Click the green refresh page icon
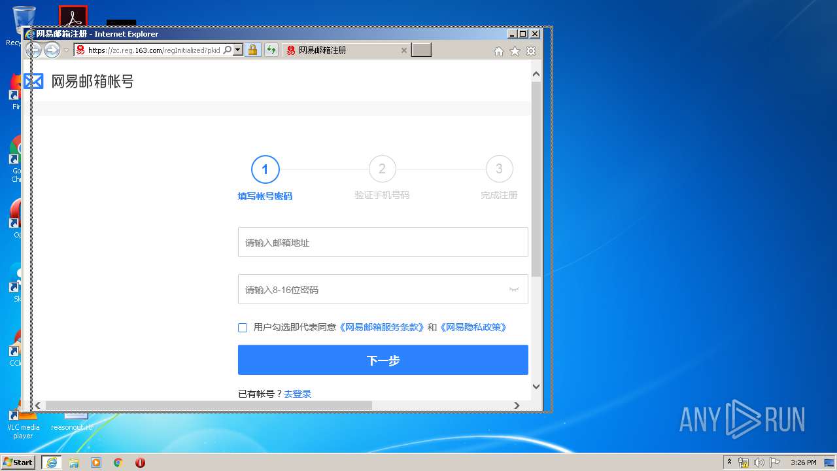This screenshot has height=471, width=837. point(271,50)
